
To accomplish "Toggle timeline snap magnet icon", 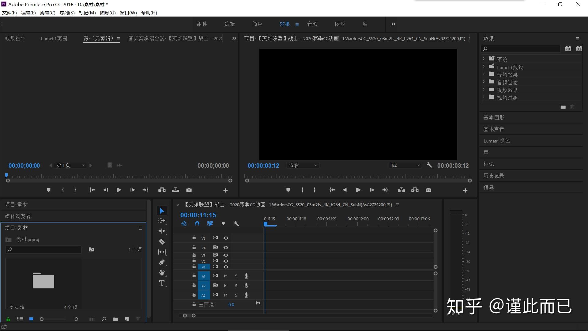I will (x=197, y=223).
